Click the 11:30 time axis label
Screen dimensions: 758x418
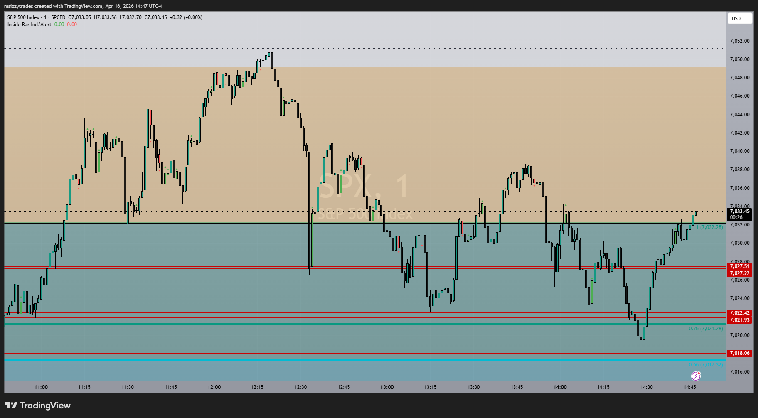(x=128, y=387)
